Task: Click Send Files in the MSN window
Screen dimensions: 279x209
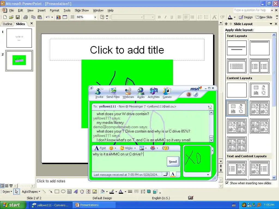Action: 113,93
